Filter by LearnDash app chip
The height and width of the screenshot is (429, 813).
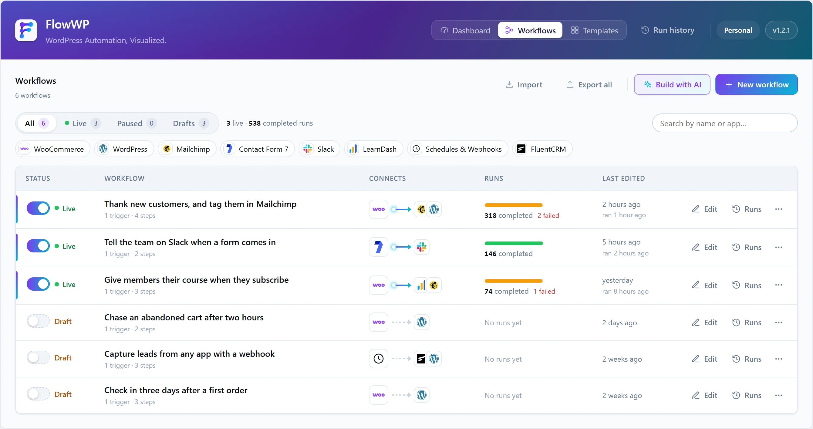point(374,149)
